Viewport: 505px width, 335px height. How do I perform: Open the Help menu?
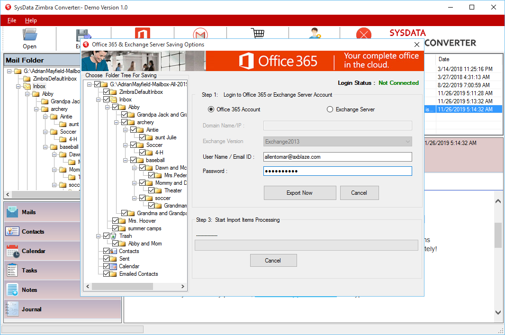coord(31,20)
